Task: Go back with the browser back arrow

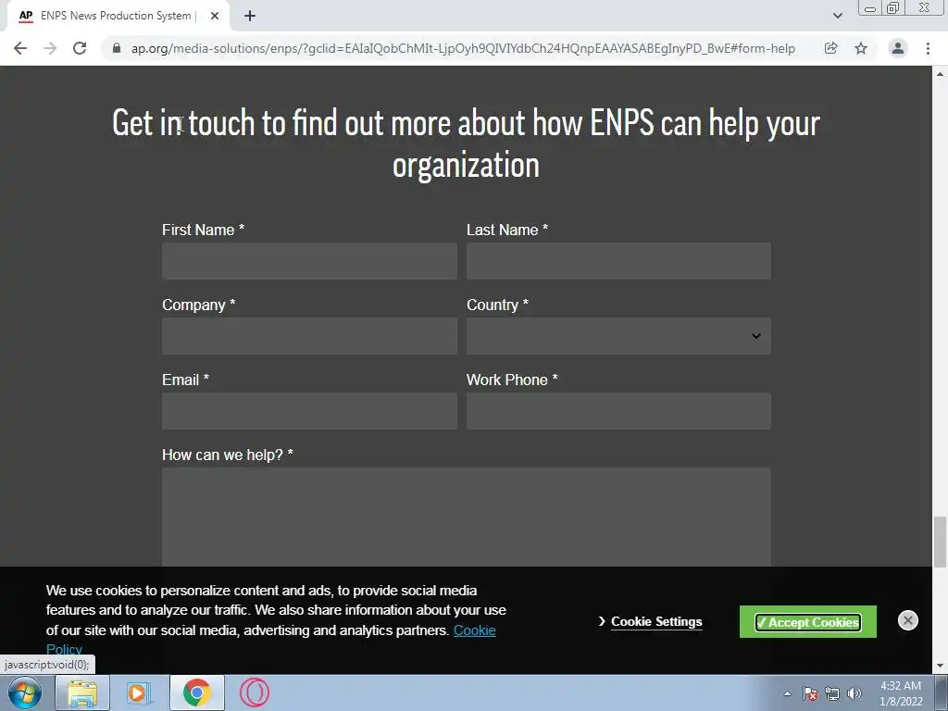Action: pos(20,48)
